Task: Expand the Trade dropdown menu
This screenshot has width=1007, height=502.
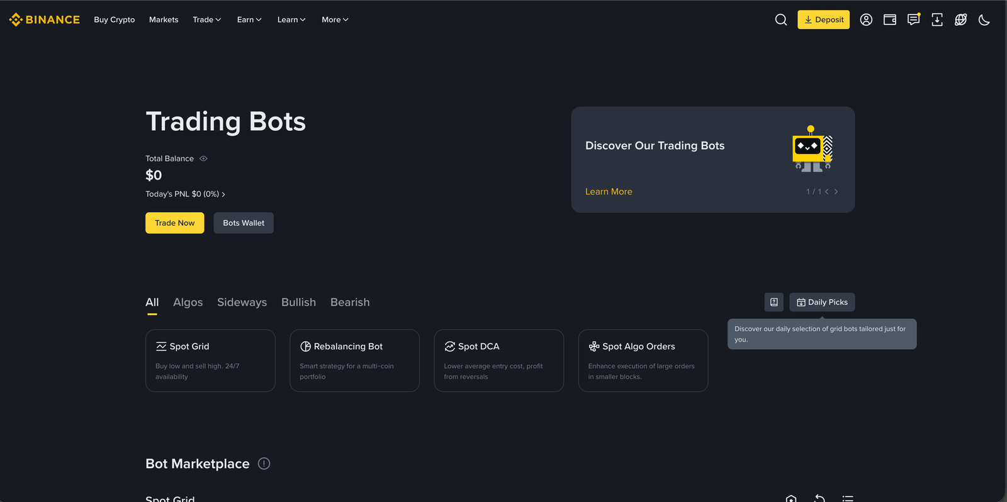Action: pyautogui.click(x=207, y=20)
